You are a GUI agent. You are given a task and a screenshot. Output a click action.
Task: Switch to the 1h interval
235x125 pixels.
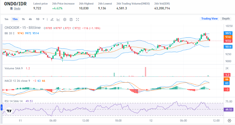23,19
